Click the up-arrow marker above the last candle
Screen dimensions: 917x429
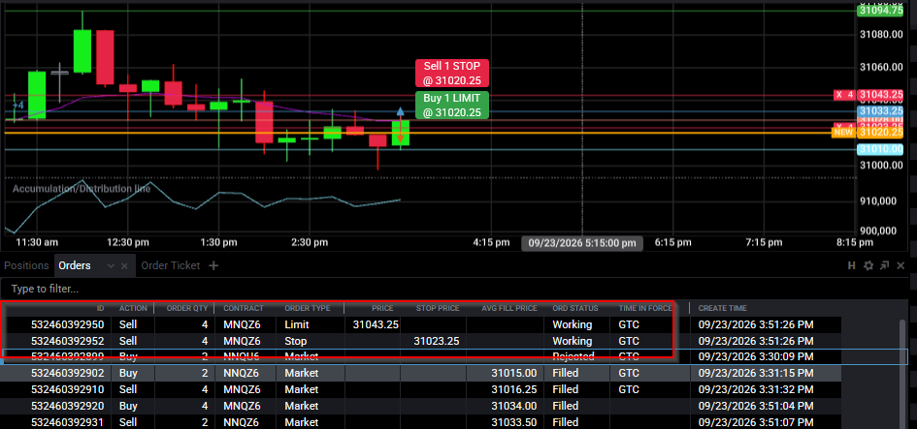pyautogui.click(x=400, y=111)
